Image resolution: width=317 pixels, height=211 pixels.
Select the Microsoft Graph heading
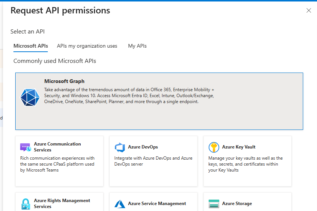click(x=65, y=81)
